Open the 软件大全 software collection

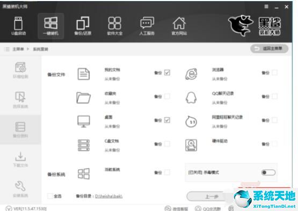point(114,26)
